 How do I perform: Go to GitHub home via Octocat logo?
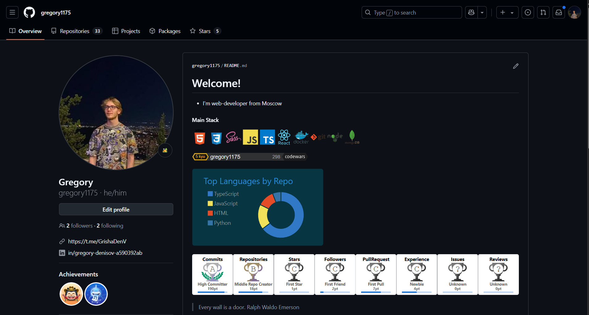tap(29, 12)
